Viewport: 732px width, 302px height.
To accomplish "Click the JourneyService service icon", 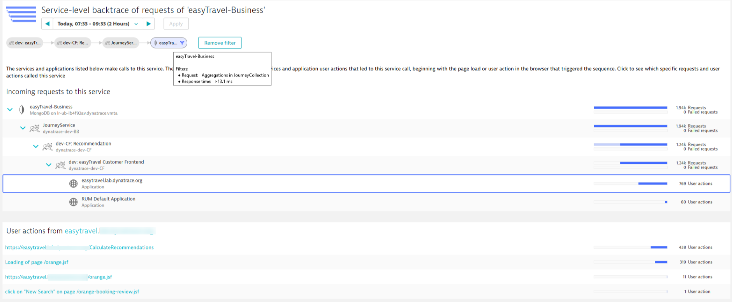I will (35, 128).
